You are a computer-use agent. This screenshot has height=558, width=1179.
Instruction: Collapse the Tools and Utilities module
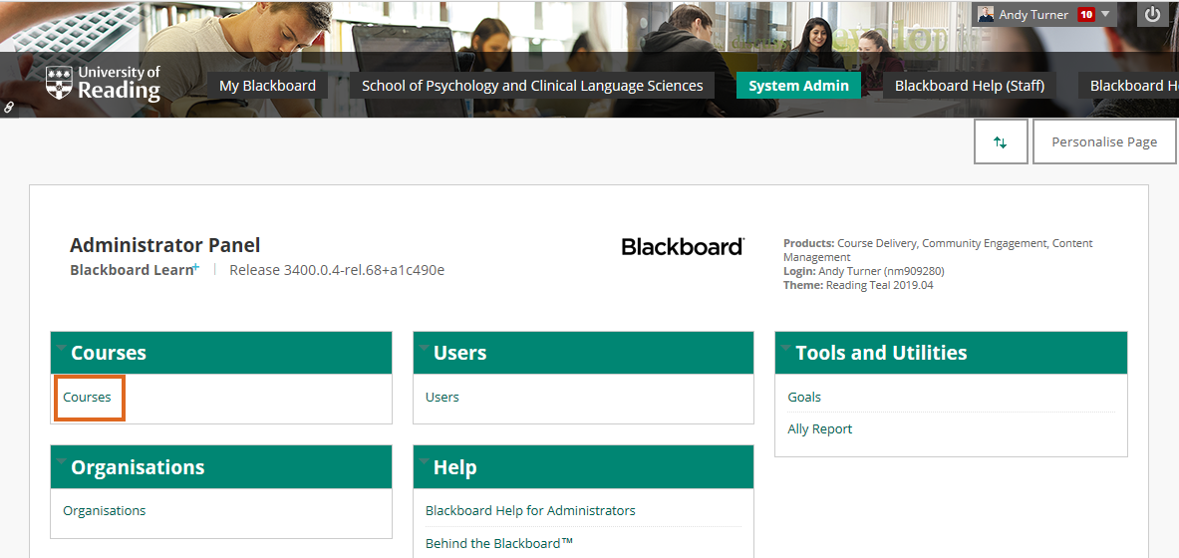(786, 349)
